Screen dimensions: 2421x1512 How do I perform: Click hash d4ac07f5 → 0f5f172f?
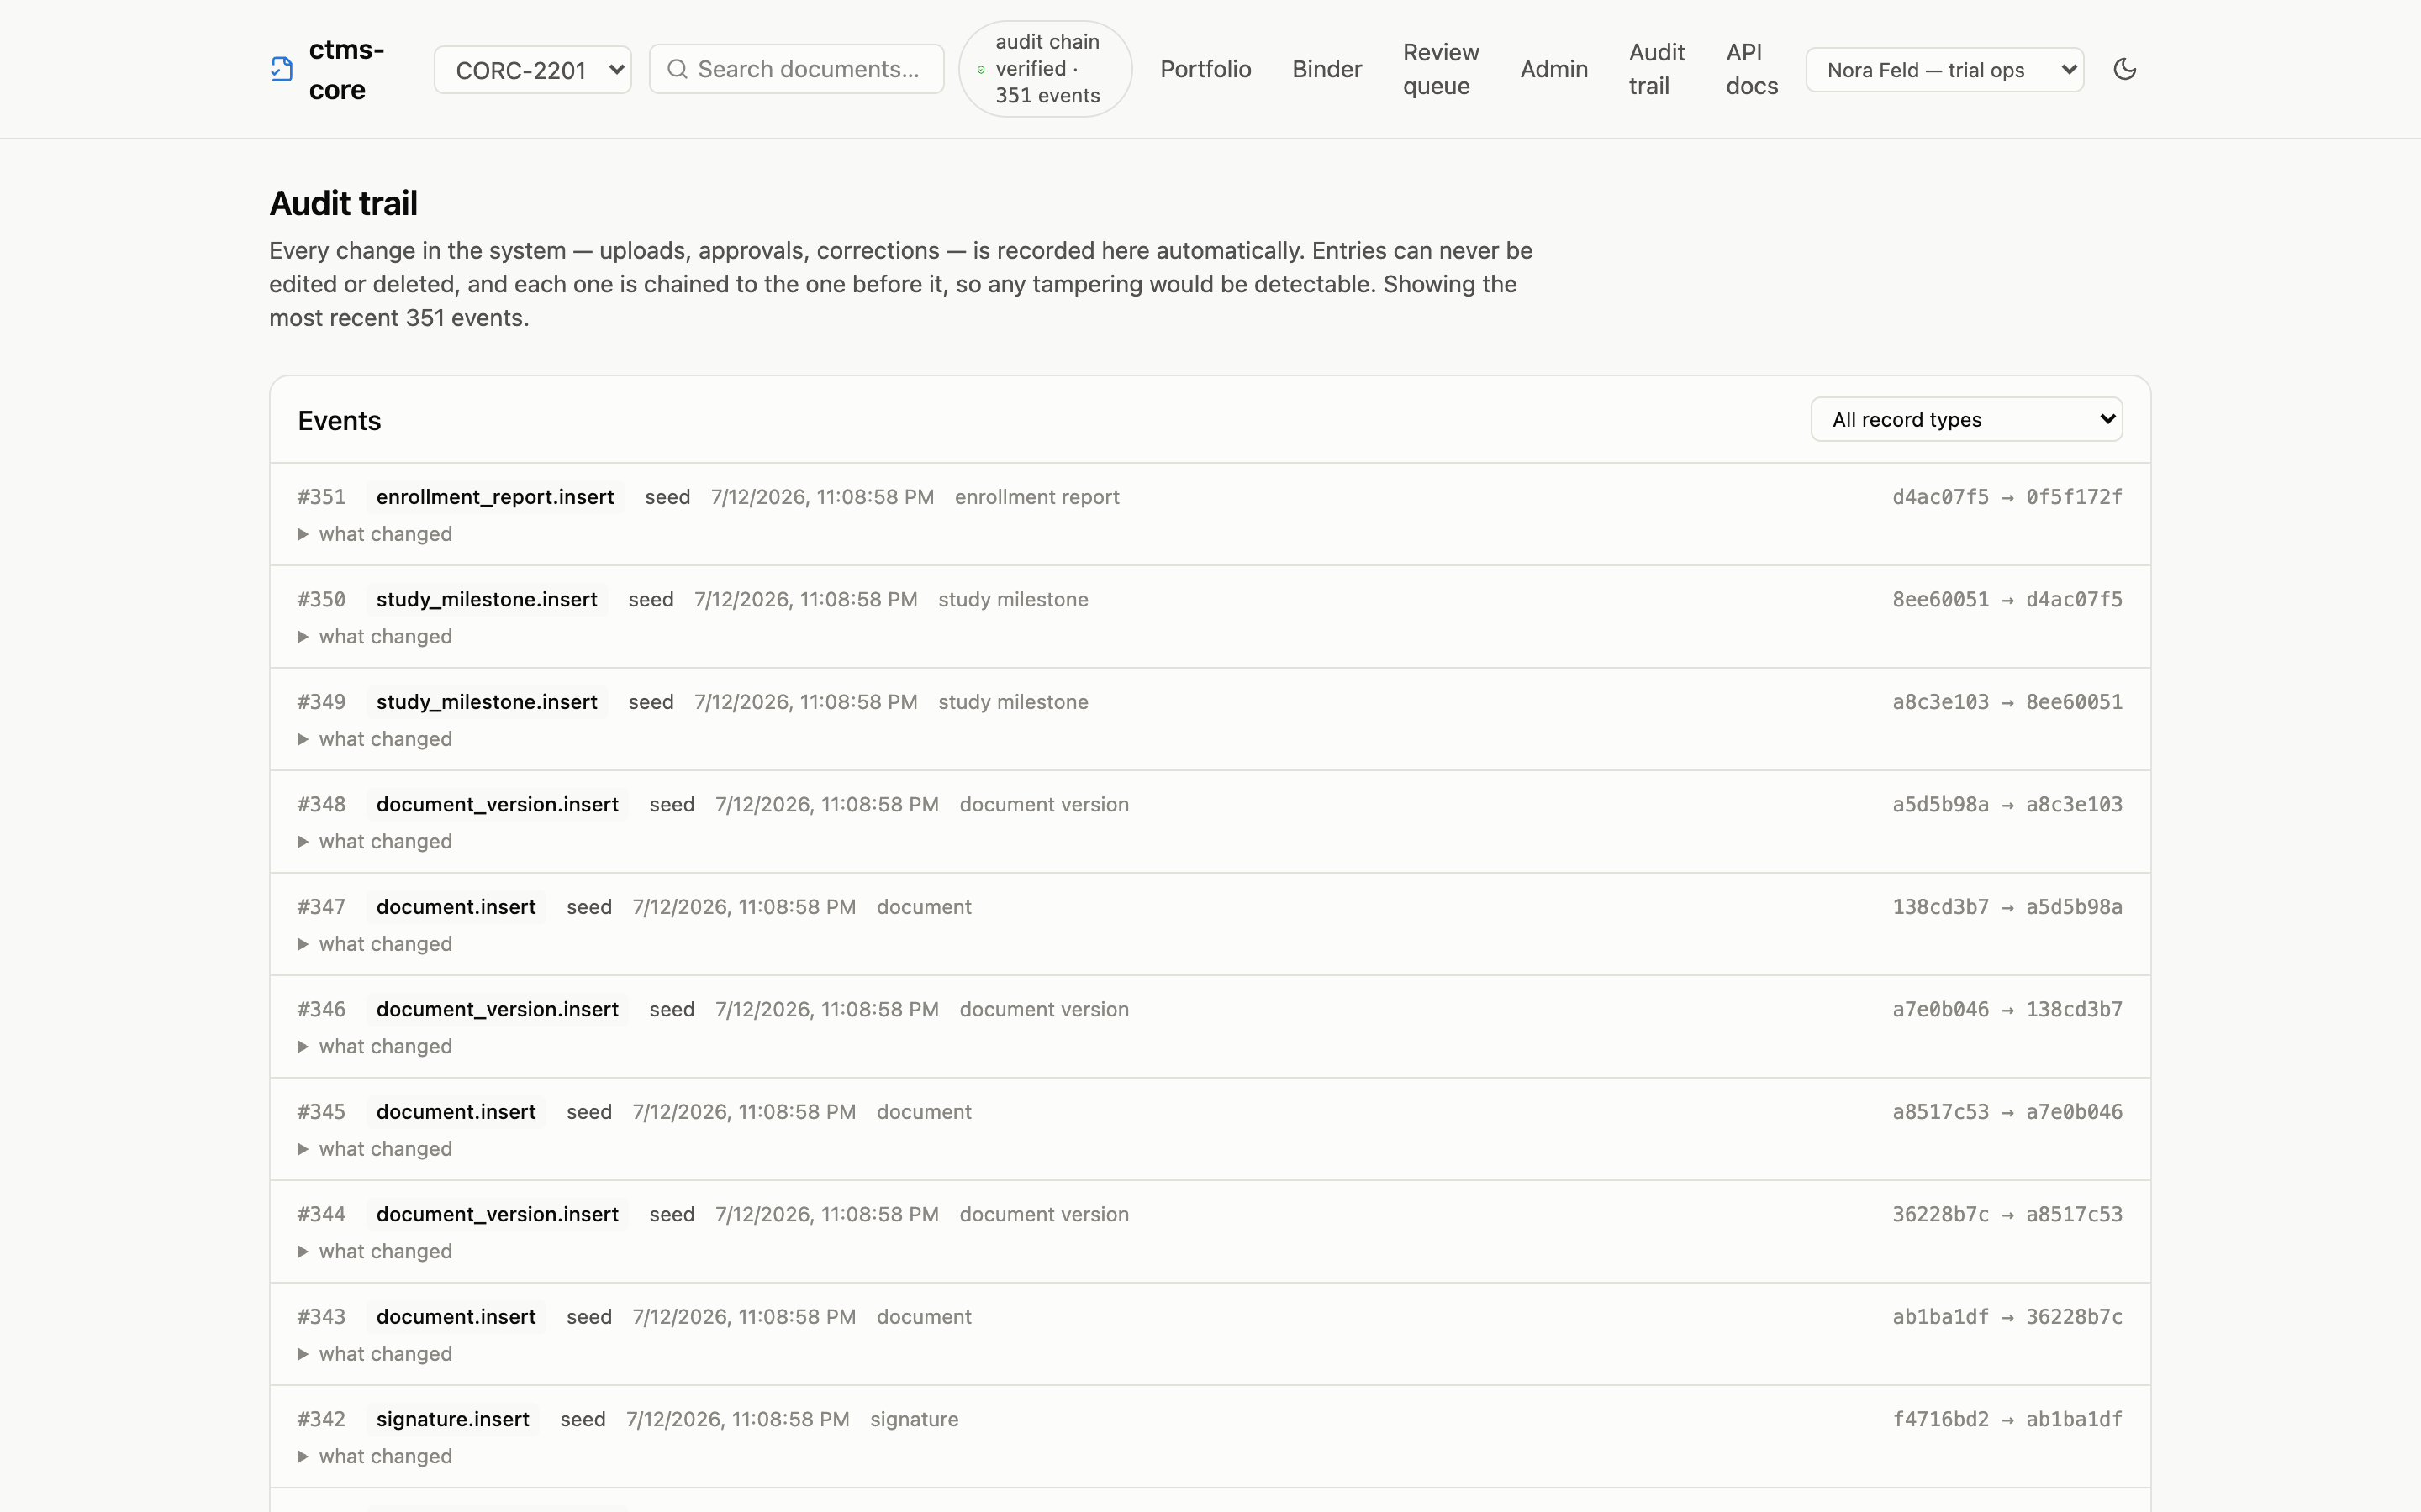(x=2007, y=497)
